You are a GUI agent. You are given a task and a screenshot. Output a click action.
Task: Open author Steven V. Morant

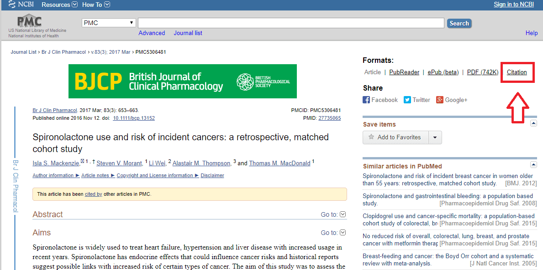(120, 163)
